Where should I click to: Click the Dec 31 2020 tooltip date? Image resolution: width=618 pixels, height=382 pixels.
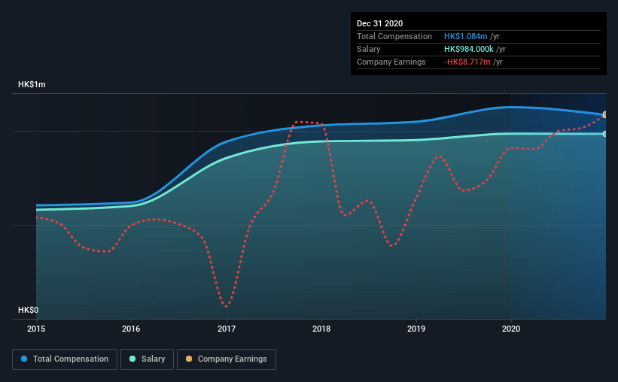[x=379, y=23]
